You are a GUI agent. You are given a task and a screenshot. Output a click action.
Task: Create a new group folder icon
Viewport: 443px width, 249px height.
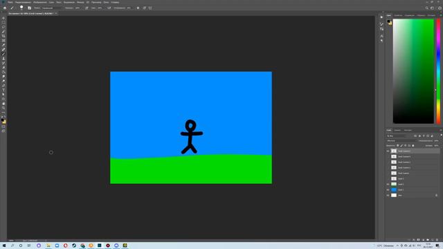(428, 240)
